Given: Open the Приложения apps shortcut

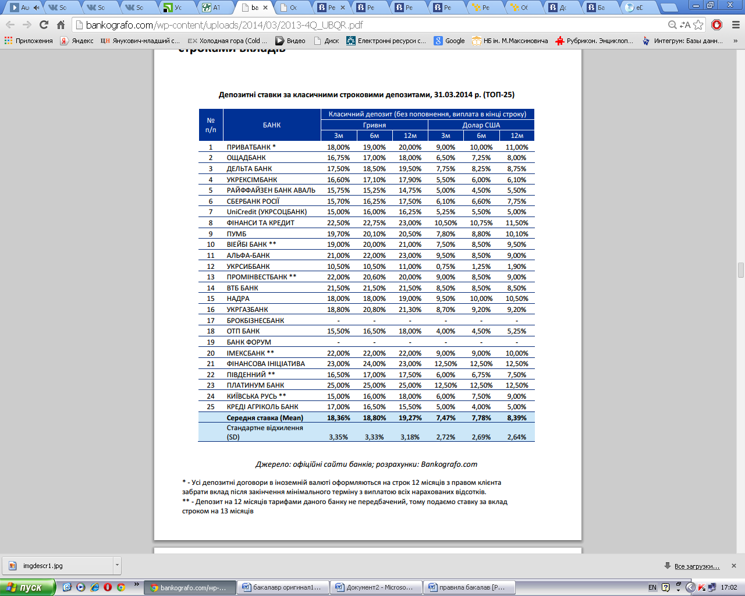Looking at the screenshot, I should click(29, 41).
